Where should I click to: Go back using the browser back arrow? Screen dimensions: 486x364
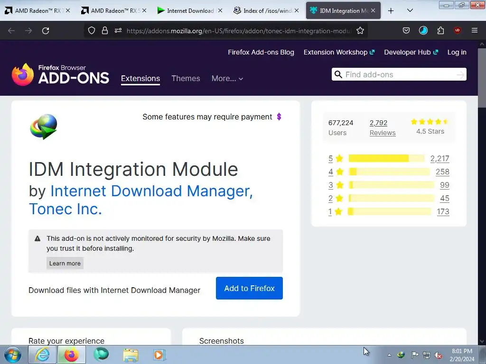pyautogui.click(x=11, y=31)
